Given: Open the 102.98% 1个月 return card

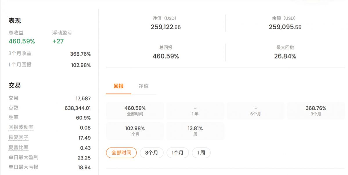Looking at the screenshot, I should click(x=135, y=131).
